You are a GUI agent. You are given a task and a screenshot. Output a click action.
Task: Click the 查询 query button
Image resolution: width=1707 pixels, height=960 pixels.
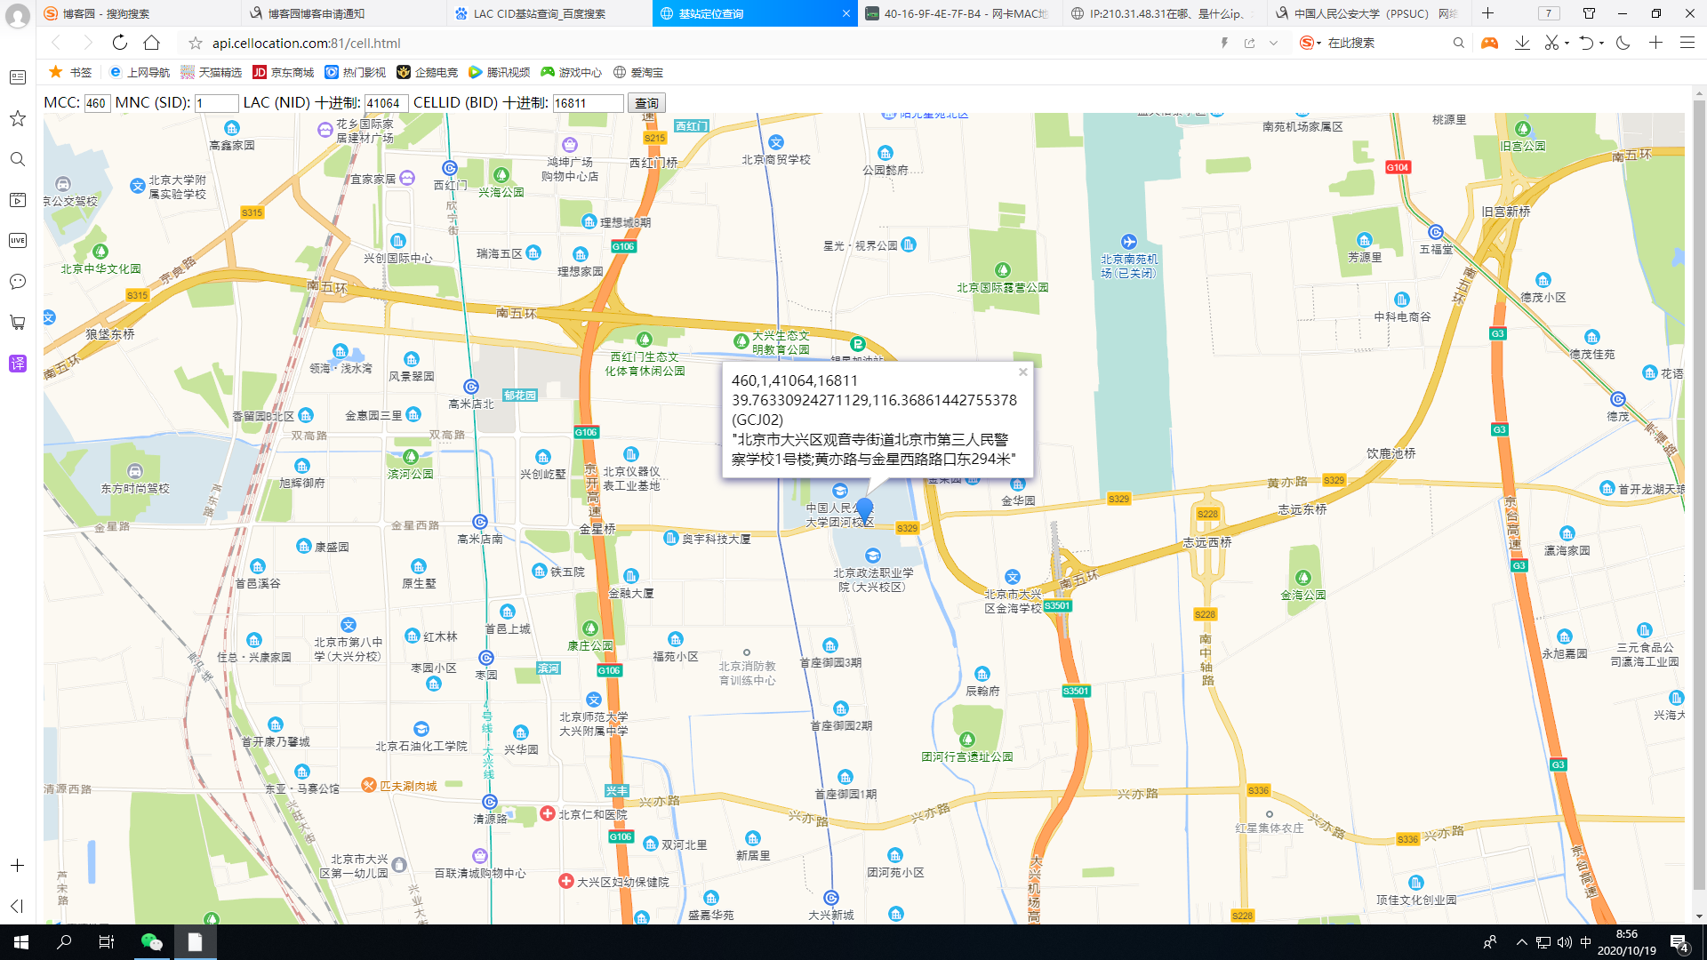click(646, 103)
